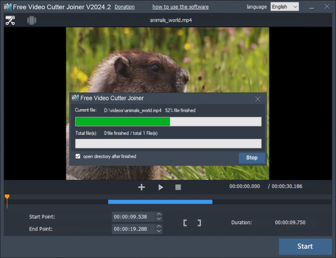Screen dimensions: 336x258
Task: Stop the current cutting process
Action: pos(252,158)
